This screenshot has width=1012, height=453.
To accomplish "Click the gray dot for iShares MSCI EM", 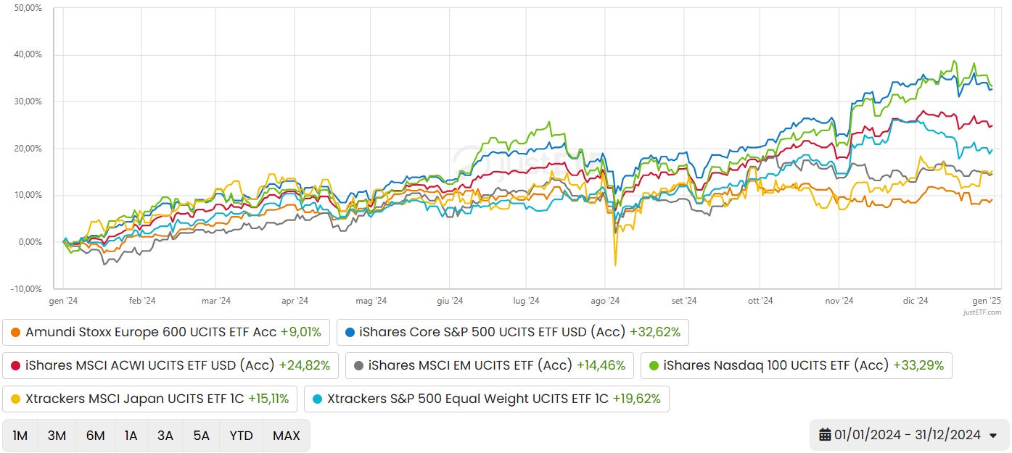I will (x=359, y=366).
